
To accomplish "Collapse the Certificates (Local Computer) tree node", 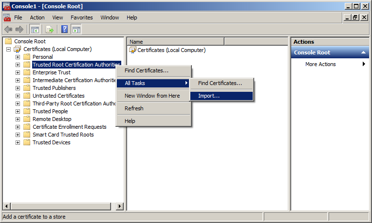I will tap(9, 49).
